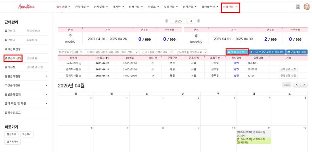Go to previous month with left circle arrow

click(x=167, y=21)
